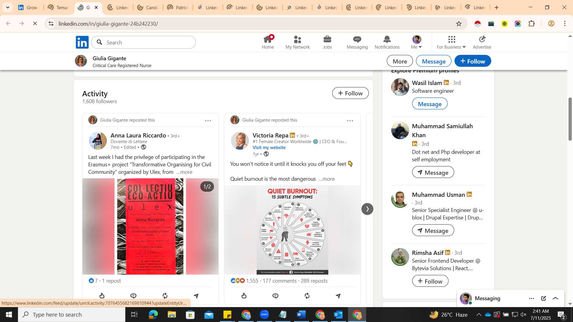
Task: Follow Rimsha Asif
Action: click(x=430, y=281)
